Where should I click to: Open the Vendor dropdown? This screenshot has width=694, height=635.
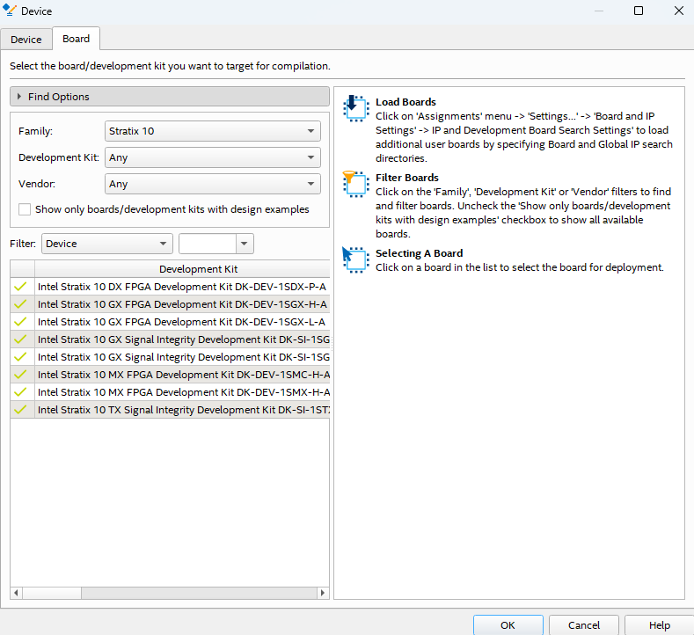(x=212, y=184)
